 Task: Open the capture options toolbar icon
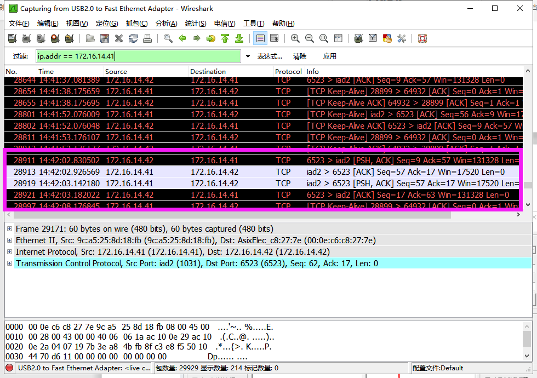coord(27,38)
